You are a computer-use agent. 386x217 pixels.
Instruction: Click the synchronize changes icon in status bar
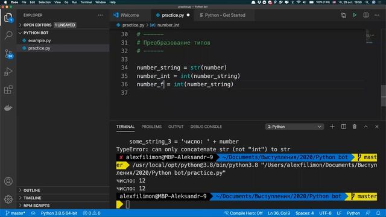33,213
